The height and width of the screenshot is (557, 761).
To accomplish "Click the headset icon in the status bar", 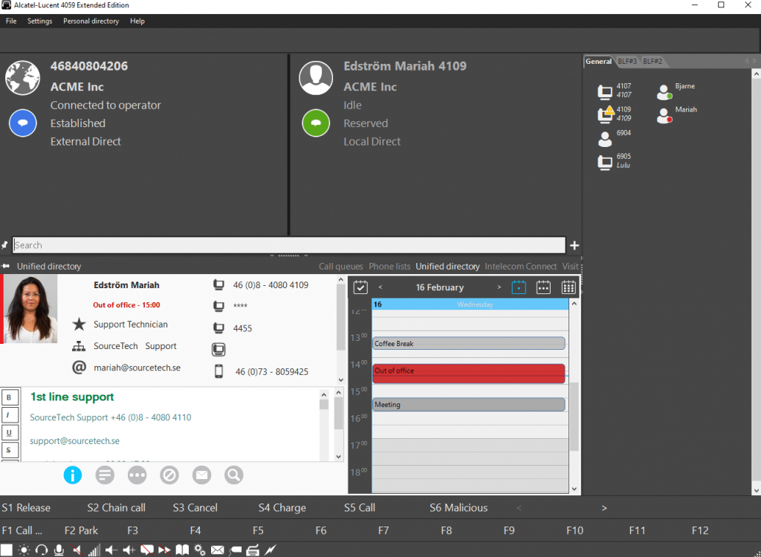I will click(x=42, y=550).
